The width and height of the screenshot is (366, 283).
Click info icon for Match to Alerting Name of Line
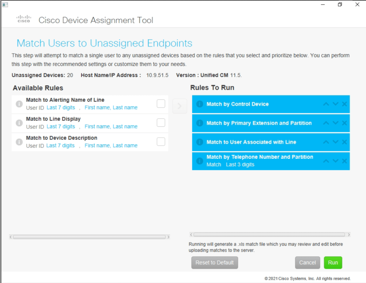coord(19,104)
